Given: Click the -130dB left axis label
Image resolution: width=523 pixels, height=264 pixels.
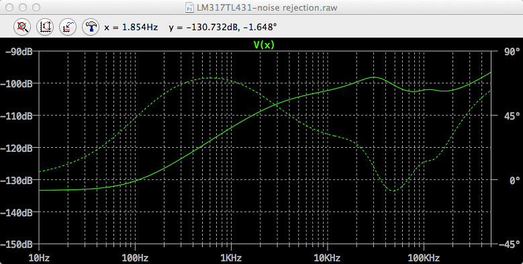Looking at the screenshot, I should (x=16, y=180).
